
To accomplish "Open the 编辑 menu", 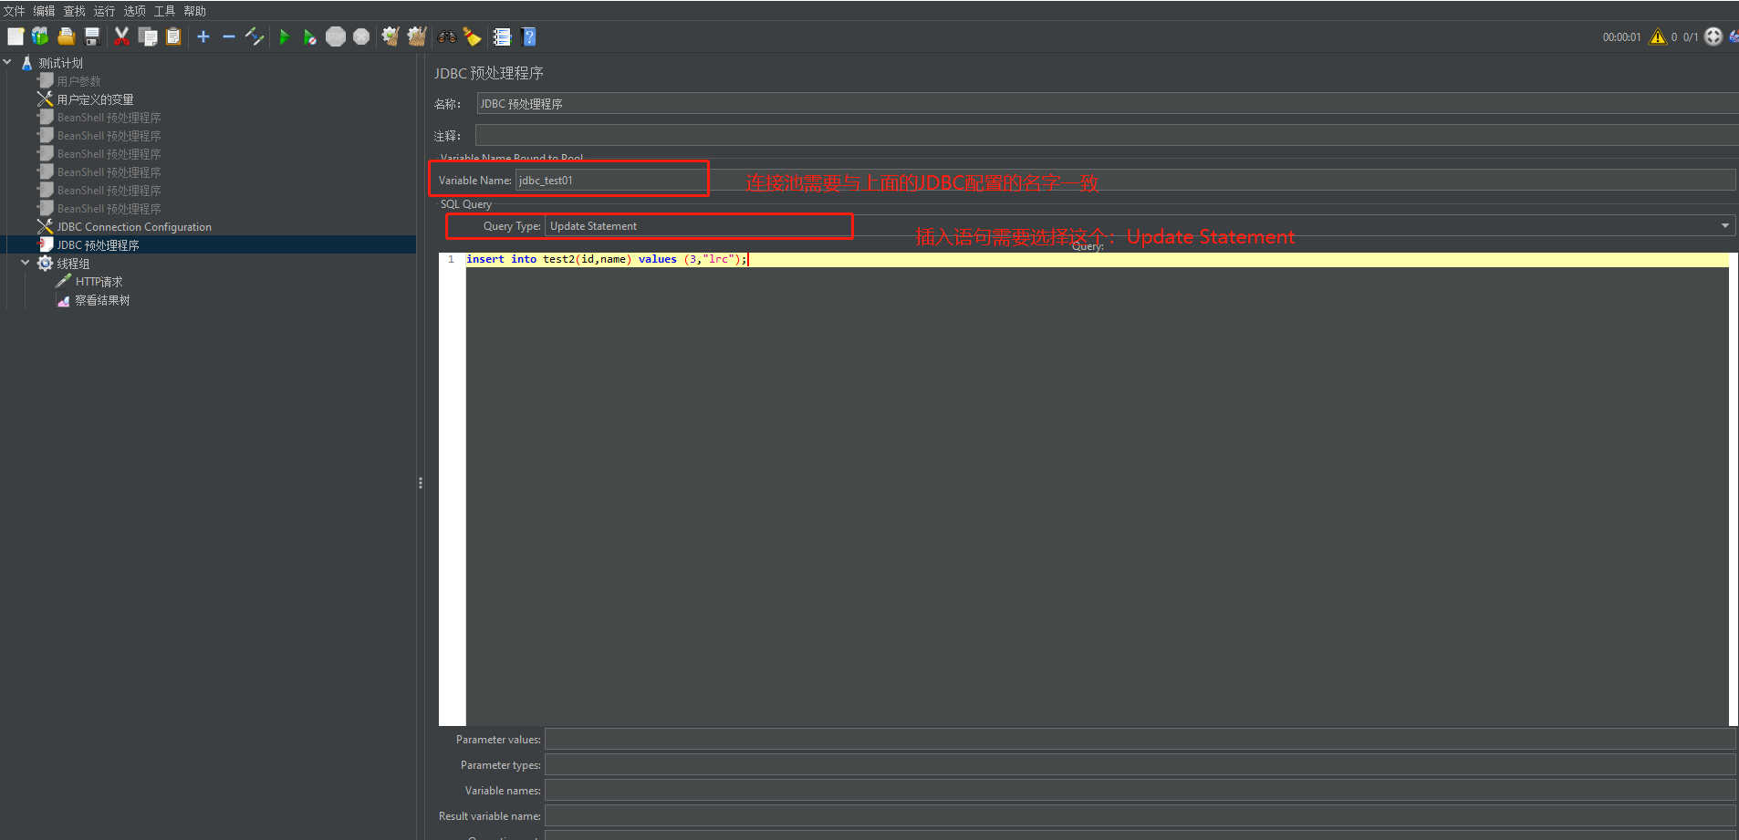I will 44,11.
